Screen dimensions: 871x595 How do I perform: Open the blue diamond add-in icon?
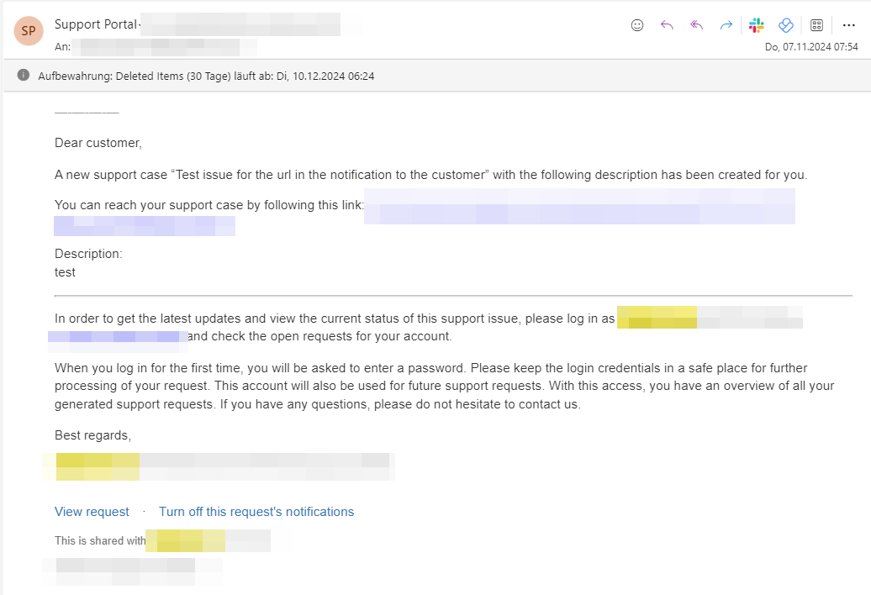point(786,25)
